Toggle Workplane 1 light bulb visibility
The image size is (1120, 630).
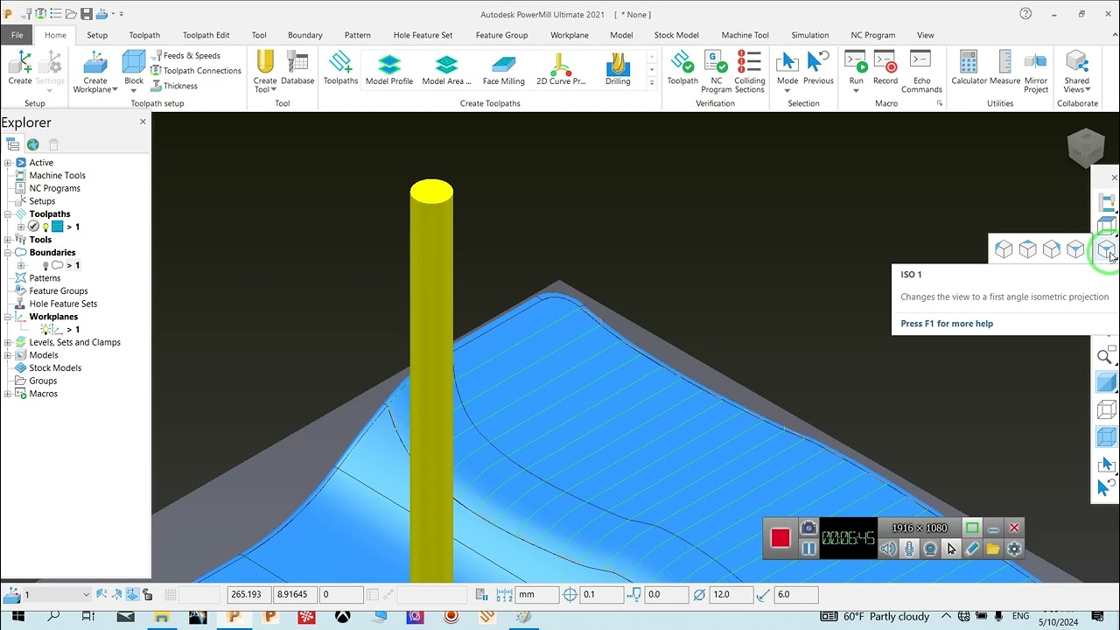pyautogui.click(x=45, y=329)
